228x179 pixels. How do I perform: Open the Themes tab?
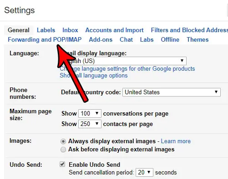pyautogui.click(x=198, y=39)
